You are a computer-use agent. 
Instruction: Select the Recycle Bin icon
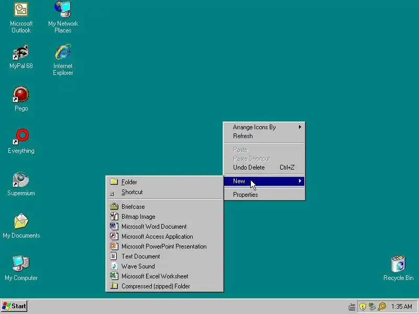pyautogui.click(x=398, y=264)
